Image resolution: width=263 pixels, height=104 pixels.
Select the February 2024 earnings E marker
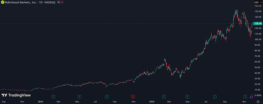(x=53, y=97)
